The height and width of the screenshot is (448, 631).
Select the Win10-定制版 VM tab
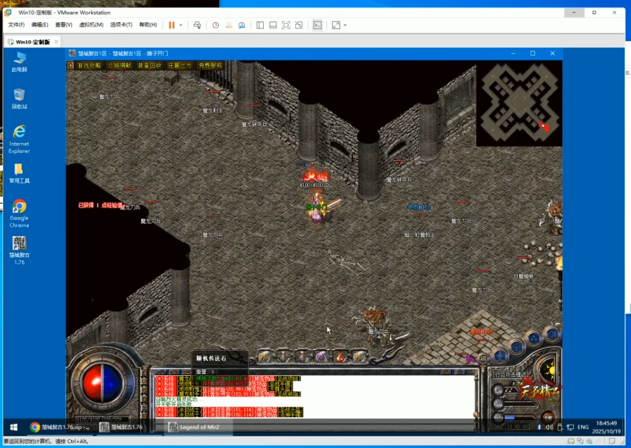[32, 41]
